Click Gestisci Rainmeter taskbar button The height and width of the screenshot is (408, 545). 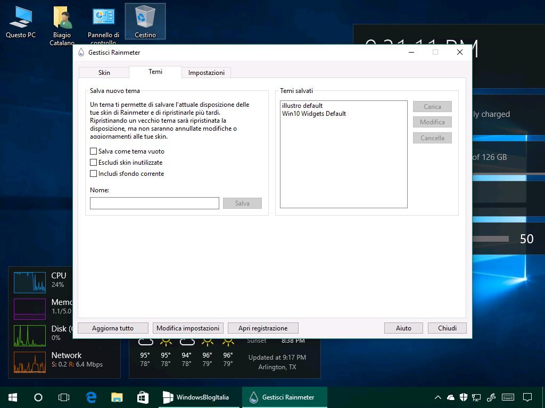284,397
